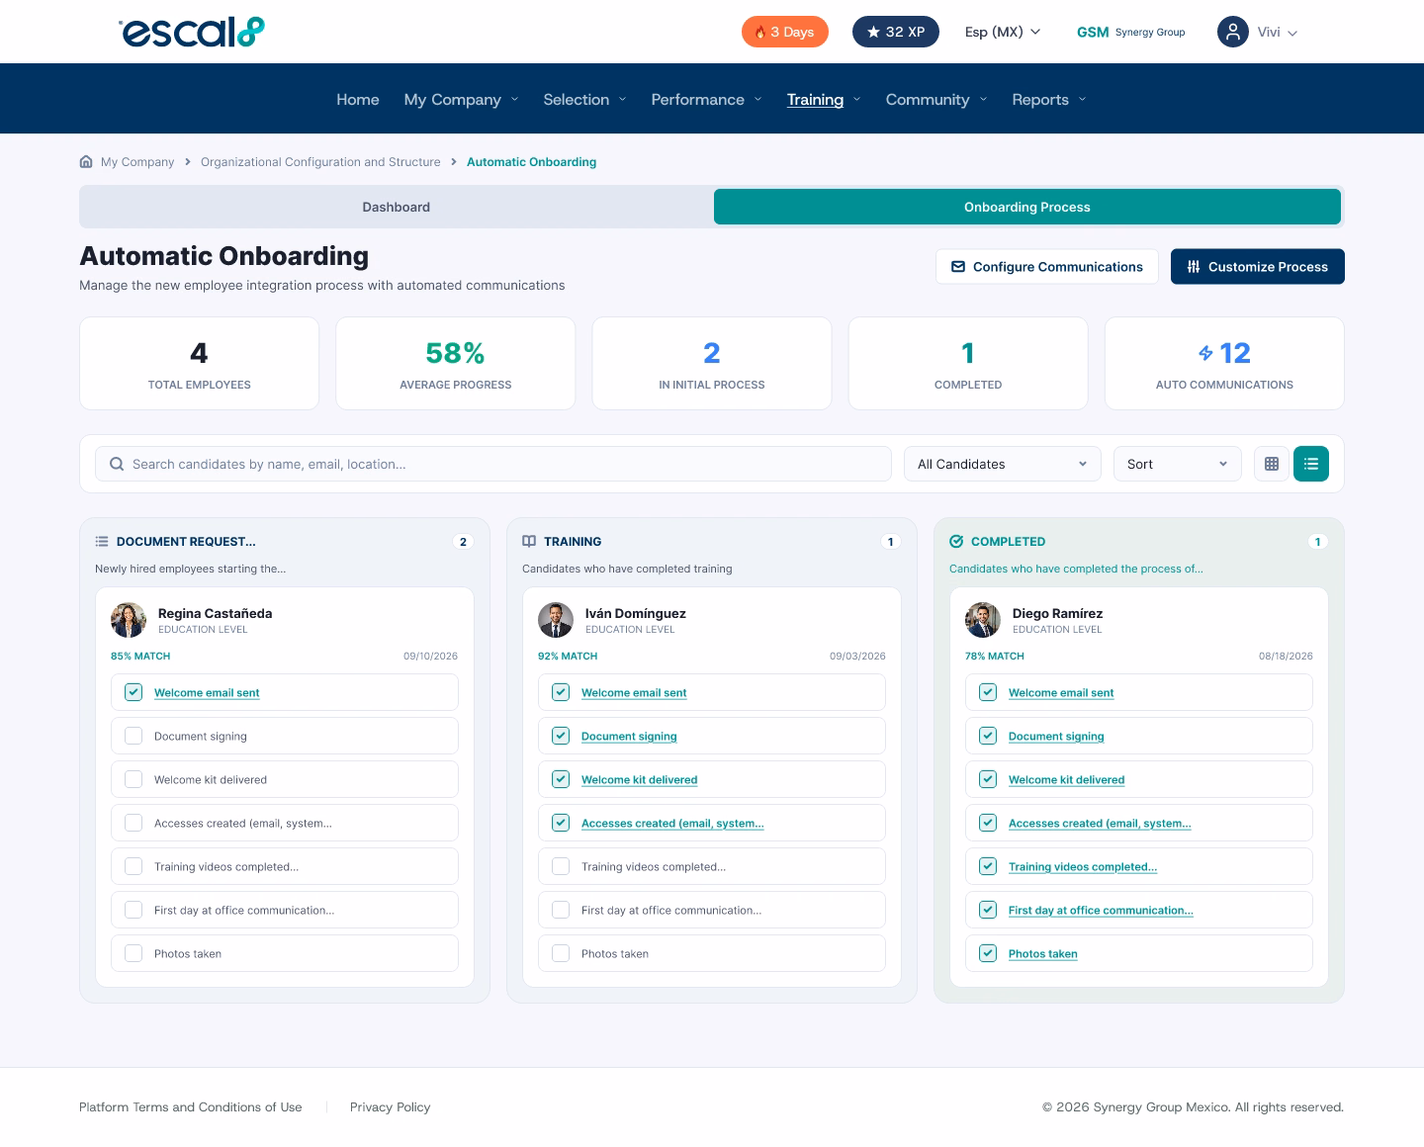Screen dimensions: 1424x1147
Task: Open the All Candidates filter dropdown
Action: (x=1003, y=464)
